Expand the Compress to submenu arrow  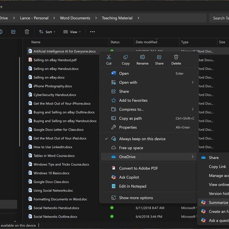(193, 109)
